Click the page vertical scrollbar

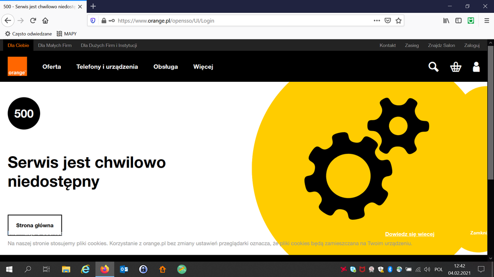click(491, 113)
